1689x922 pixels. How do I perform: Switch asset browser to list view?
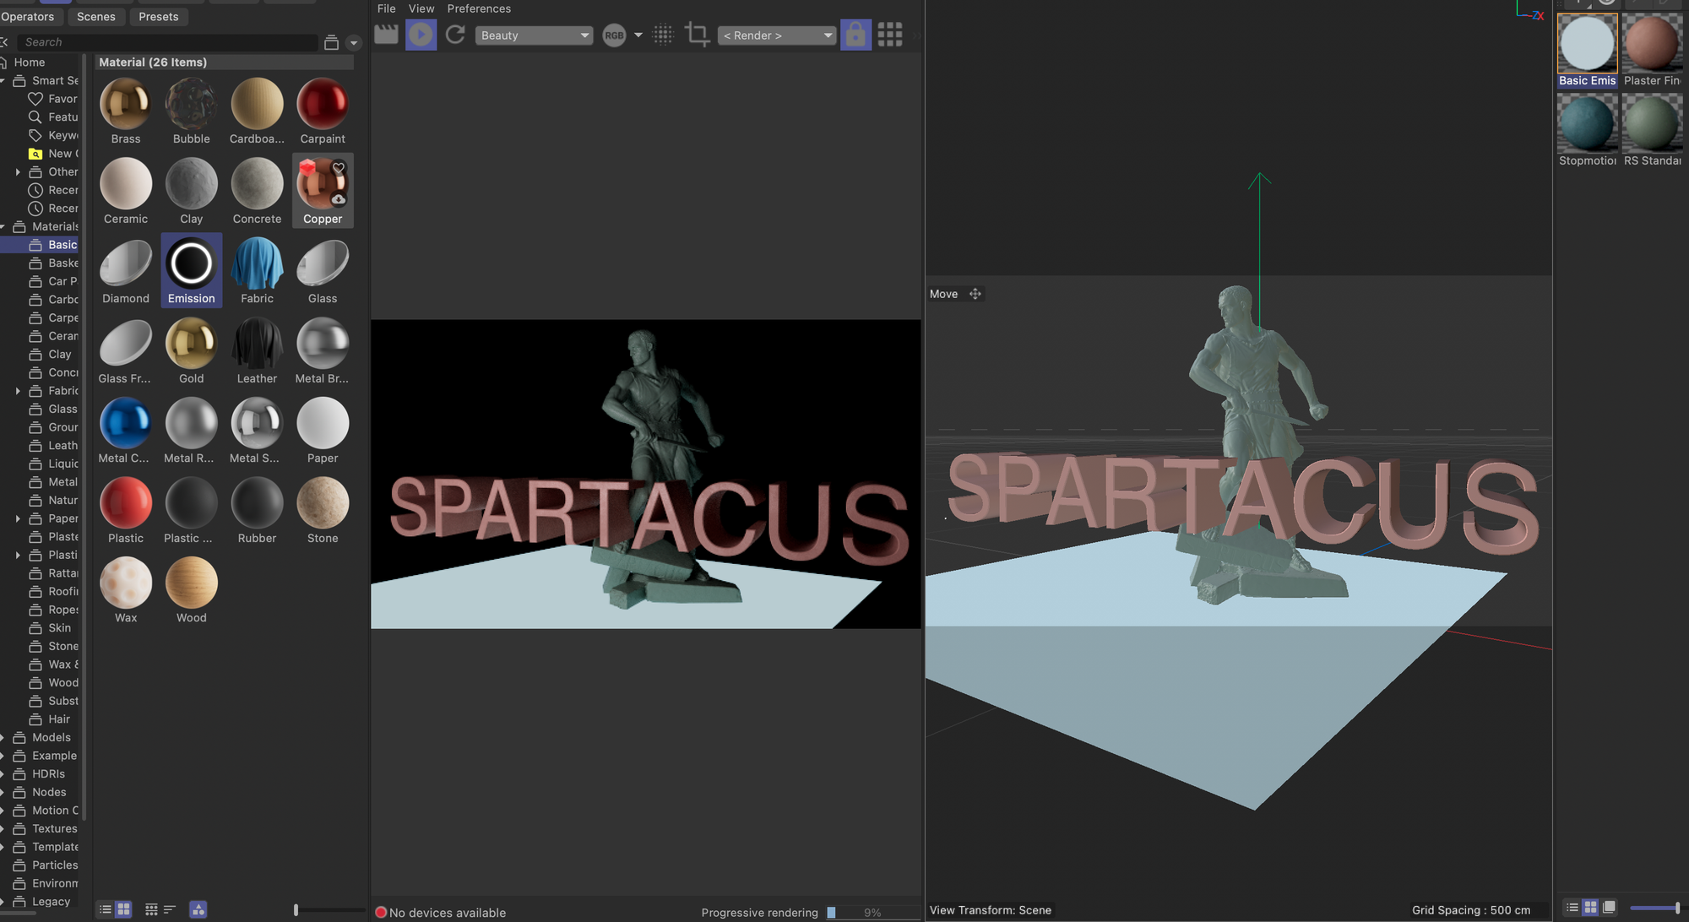(105, 909)
